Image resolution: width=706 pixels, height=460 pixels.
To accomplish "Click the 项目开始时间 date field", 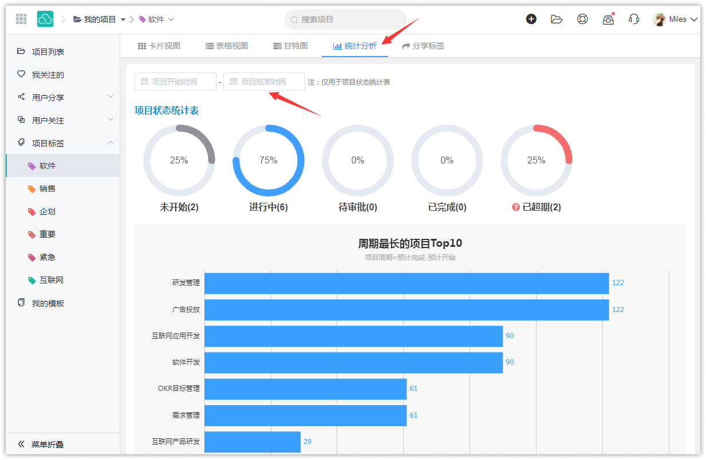I will pyautogui.click(x=175, y=82).
